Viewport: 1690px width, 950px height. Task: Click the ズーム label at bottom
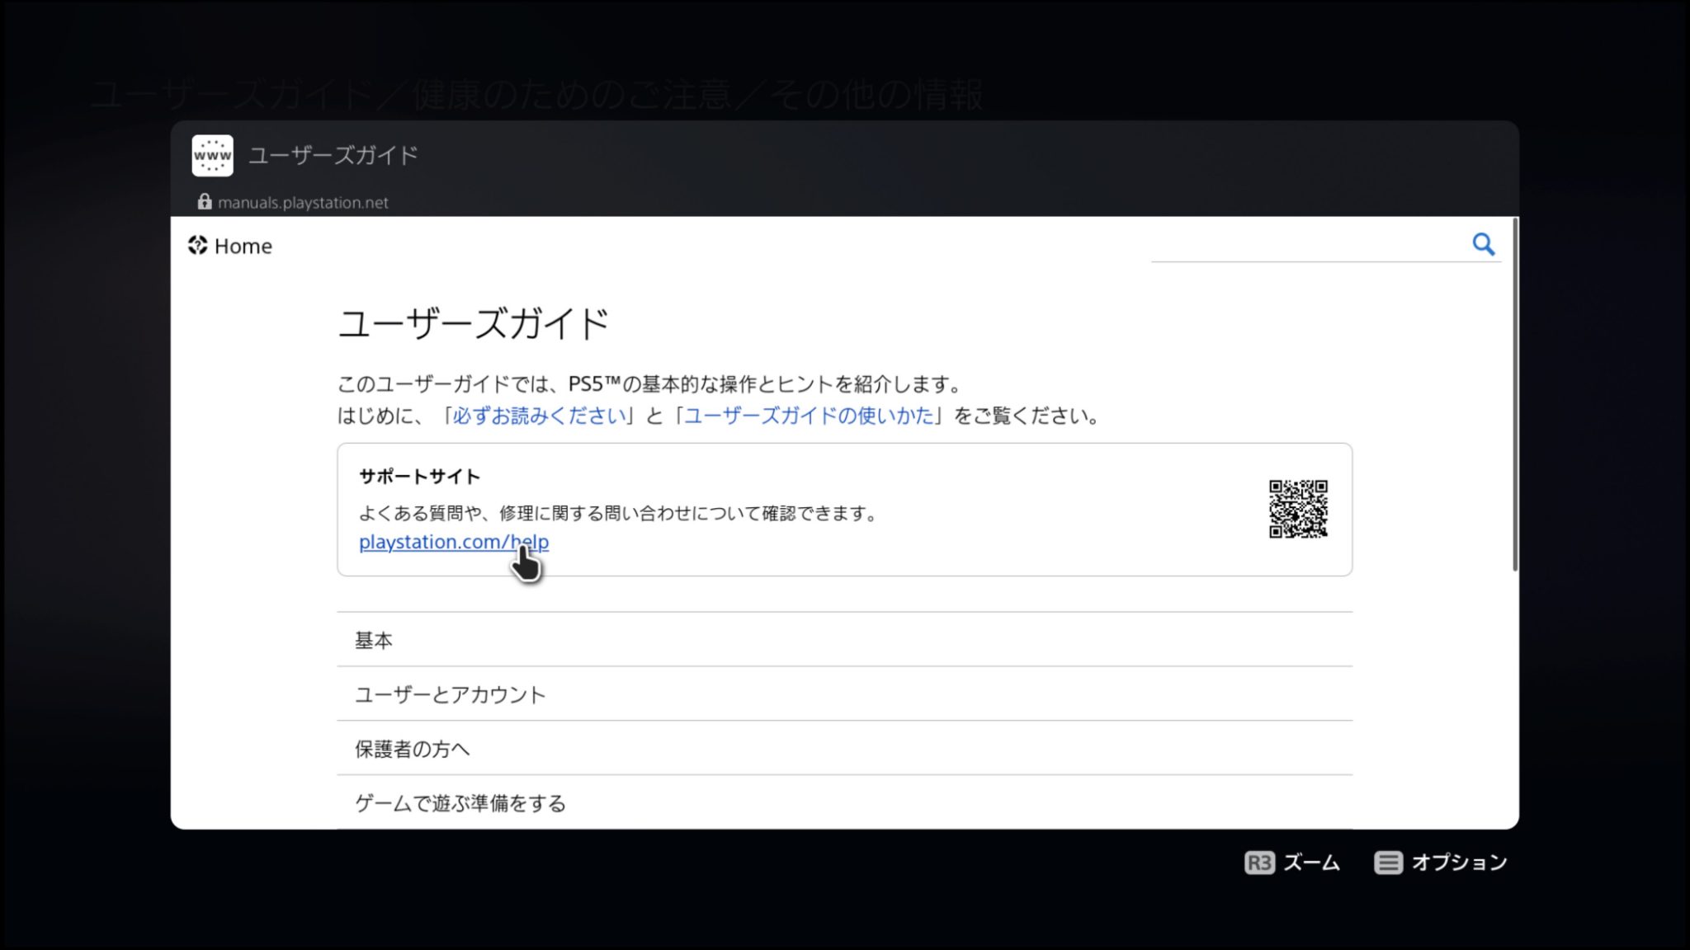[x=1311, y=863]
